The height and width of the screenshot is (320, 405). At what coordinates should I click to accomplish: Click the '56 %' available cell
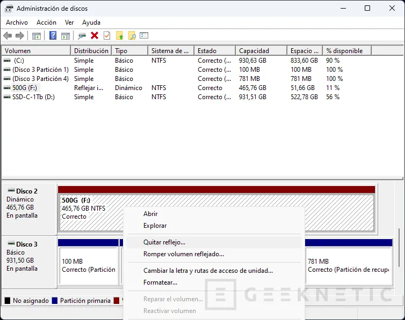[332, 97]
